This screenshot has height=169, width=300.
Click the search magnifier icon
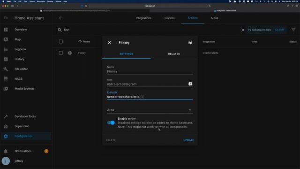[60, 30]
